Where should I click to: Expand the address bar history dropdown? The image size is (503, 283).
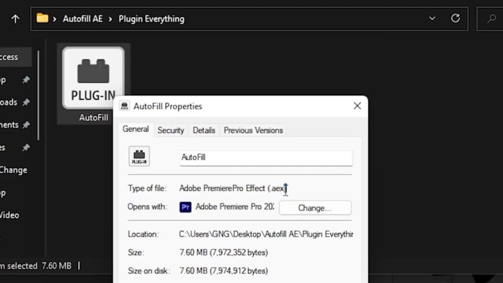pos(432,18)
